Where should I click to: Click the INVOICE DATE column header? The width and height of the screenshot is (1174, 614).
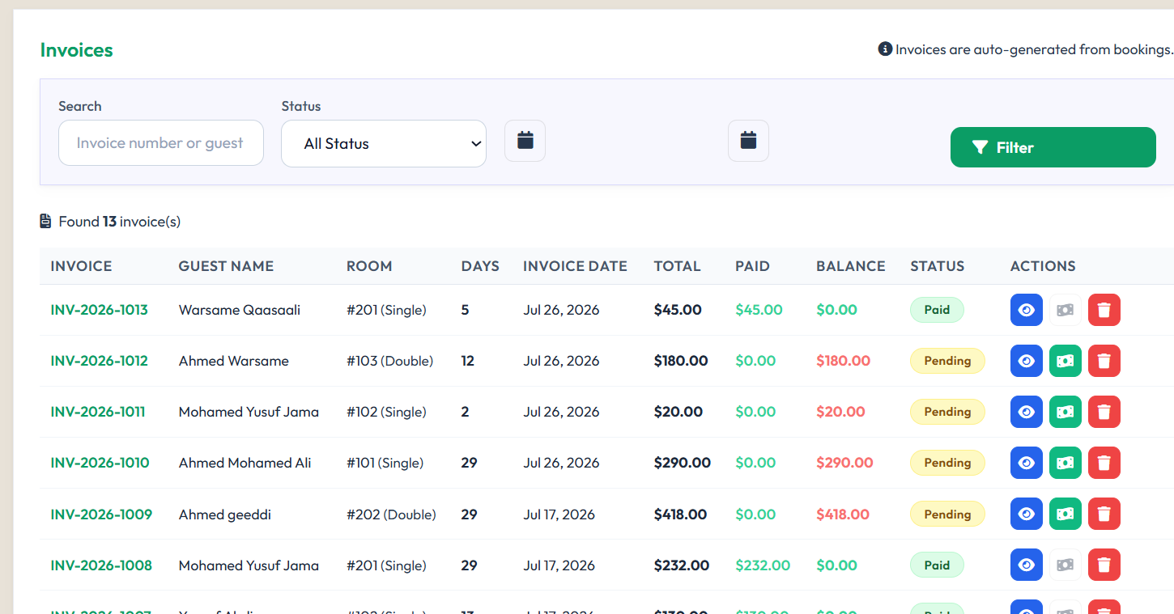(x=575, y=266)
